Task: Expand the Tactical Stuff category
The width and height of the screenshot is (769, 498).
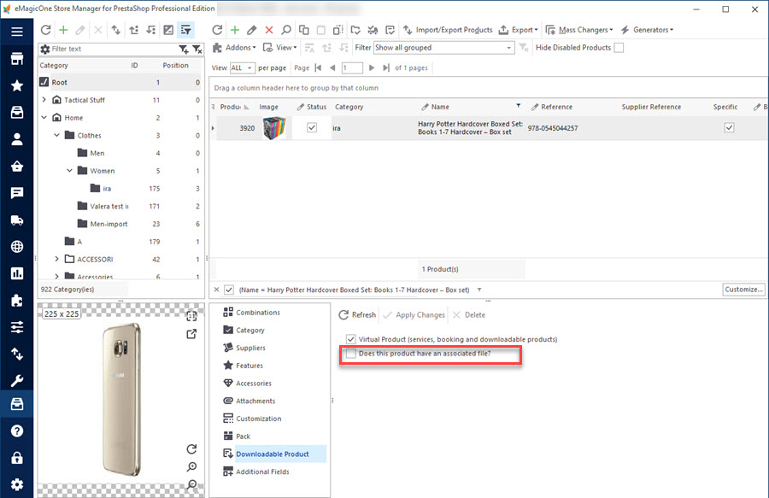Action: (44, 100)
